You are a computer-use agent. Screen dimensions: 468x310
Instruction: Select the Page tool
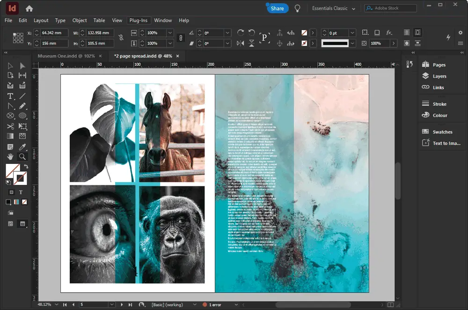click(10, 75)
